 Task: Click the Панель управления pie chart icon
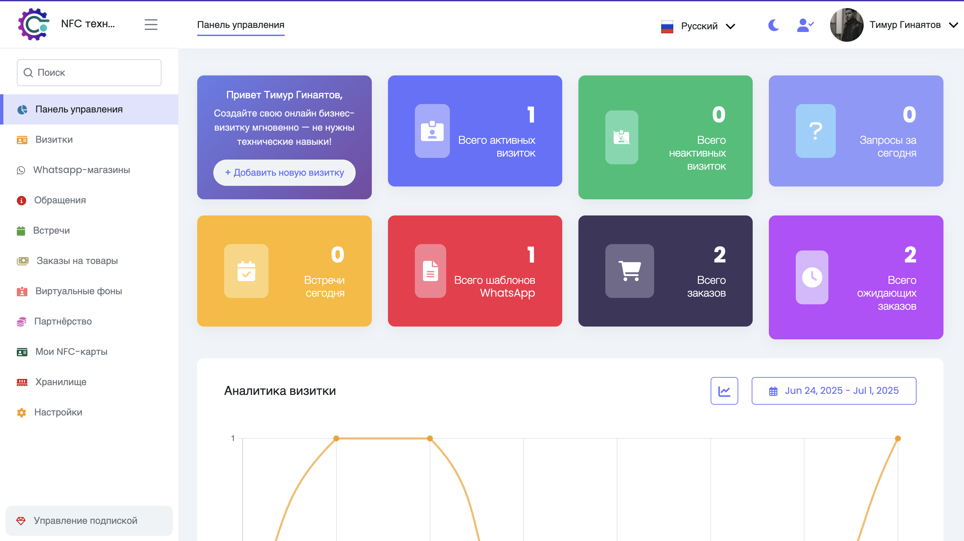[x=22, y=109]
